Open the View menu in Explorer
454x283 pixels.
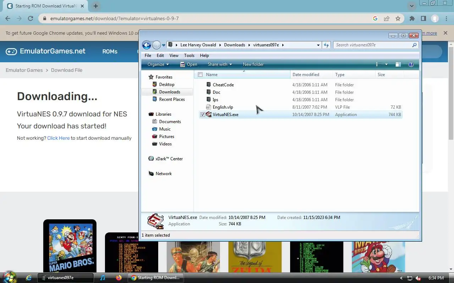pos(174,56)
